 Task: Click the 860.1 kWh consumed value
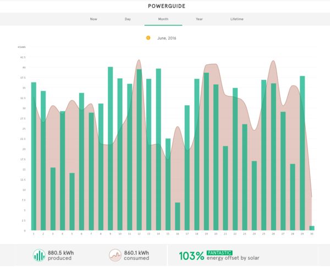[x=136, y=253]
